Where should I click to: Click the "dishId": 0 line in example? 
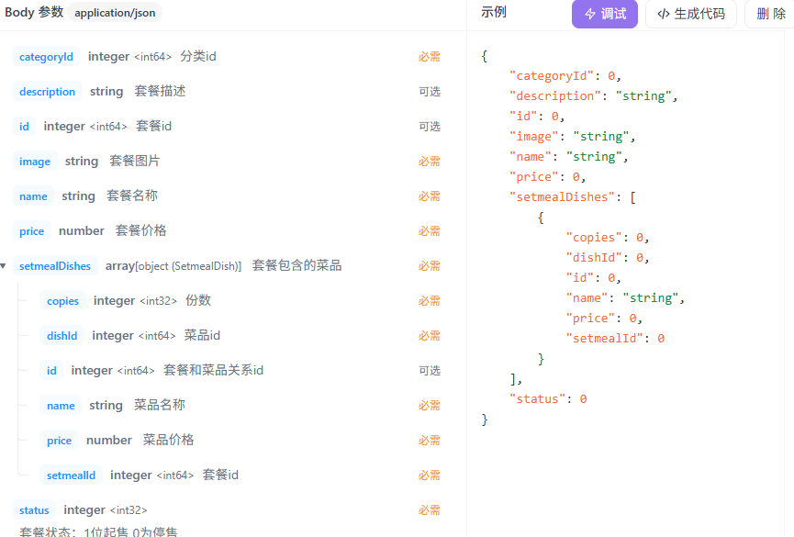pos(608,258)
